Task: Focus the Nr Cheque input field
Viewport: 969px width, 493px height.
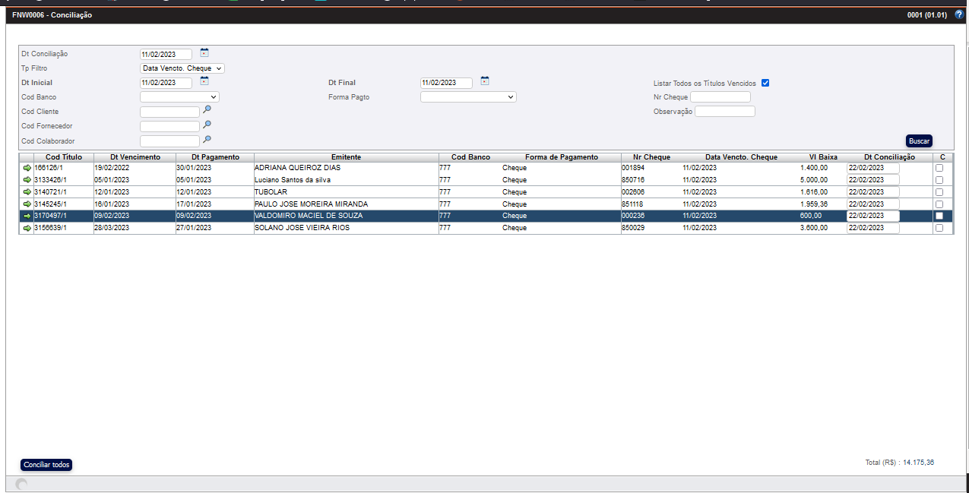Action: tap(720, 97)
